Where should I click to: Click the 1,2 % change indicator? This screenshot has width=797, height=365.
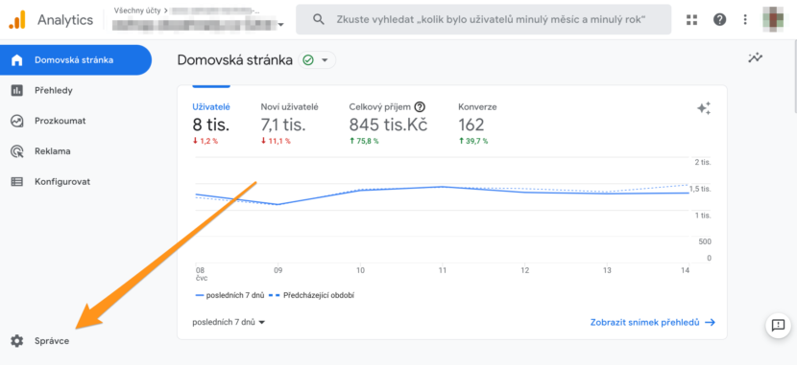(x=205, y=142)
